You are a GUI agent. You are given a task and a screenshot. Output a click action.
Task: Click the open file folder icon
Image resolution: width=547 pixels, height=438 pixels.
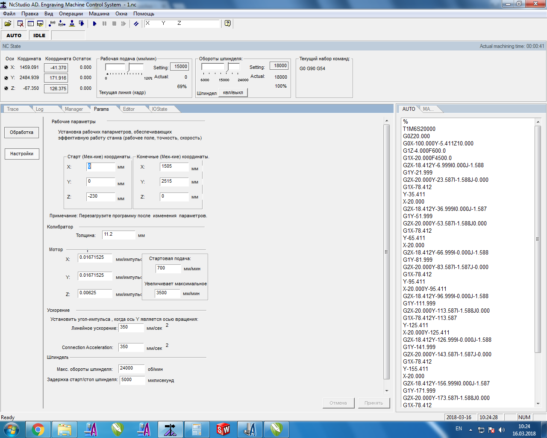coord(8,24)
